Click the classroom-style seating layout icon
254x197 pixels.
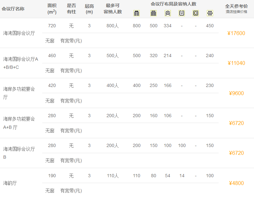click(x=153, y=13)
